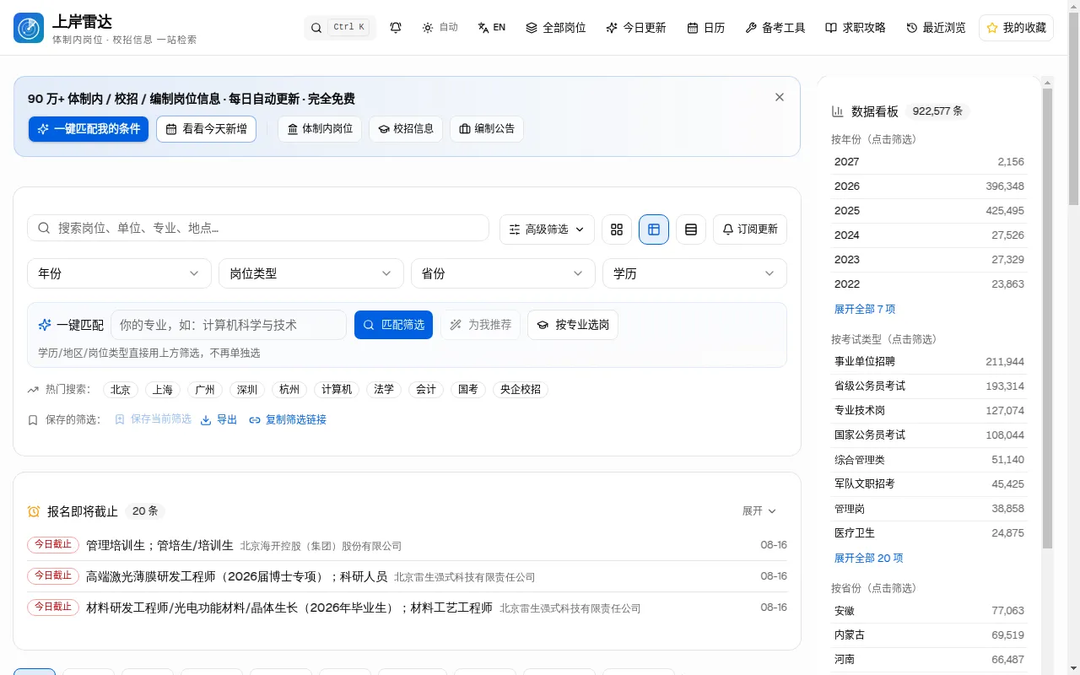Select the 校招信息 chip
This screenshot has width=1080, height=675.
(x=406, y=129)
